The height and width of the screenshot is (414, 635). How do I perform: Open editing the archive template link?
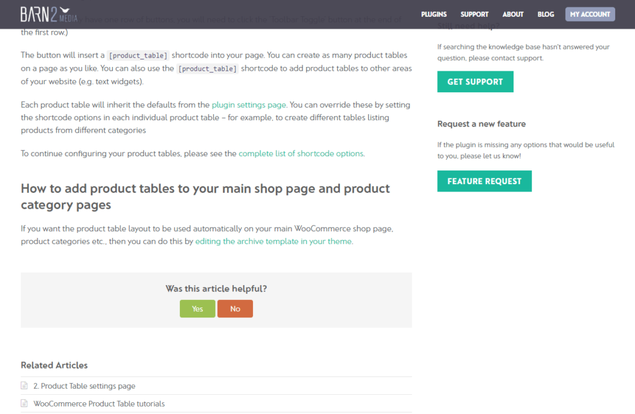click(x=273, y=241)
